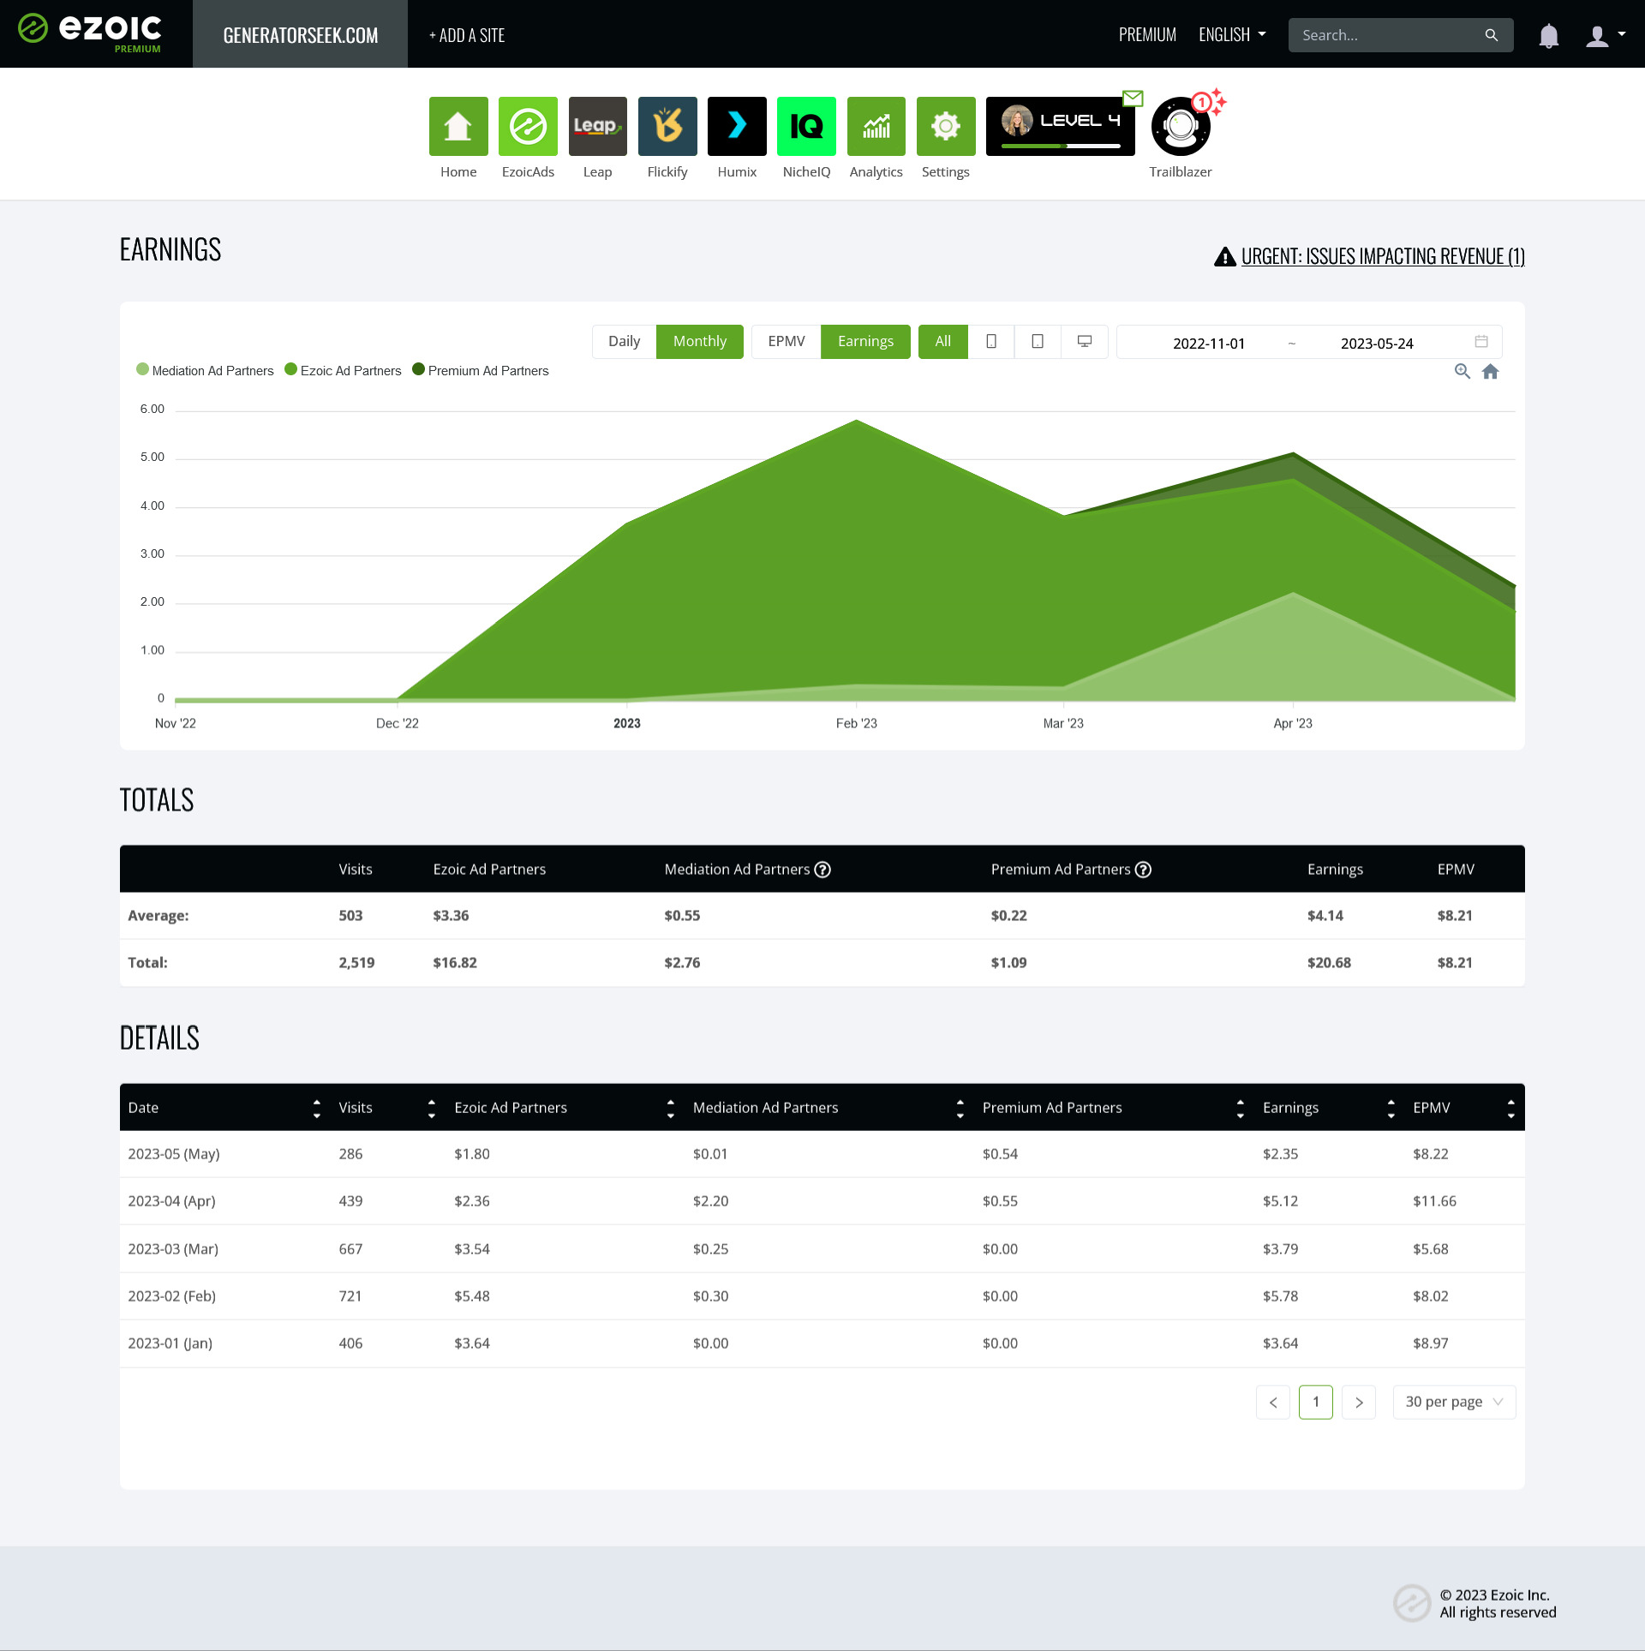Viewport: 1645px width, 1651px height.
Task: Click the 2023-02 (Feb) date cell
Action: [x=171, y=1295]
